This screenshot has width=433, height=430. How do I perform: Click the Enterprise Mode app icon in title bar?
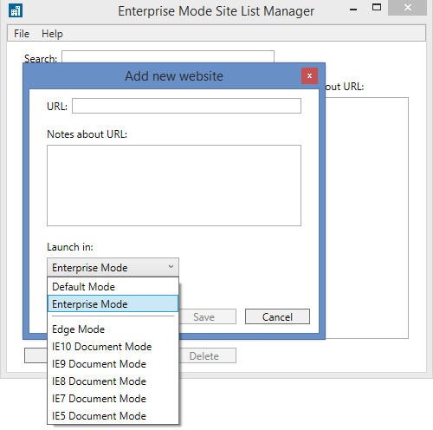click(x=16, y=11)
